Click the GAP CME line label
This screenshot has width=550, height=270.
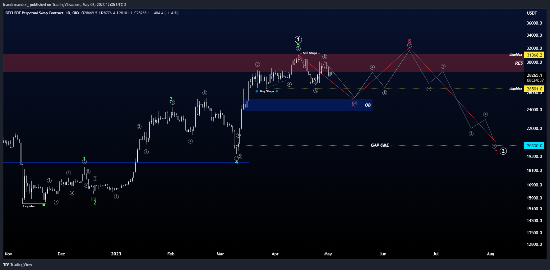tap(380, 145)
